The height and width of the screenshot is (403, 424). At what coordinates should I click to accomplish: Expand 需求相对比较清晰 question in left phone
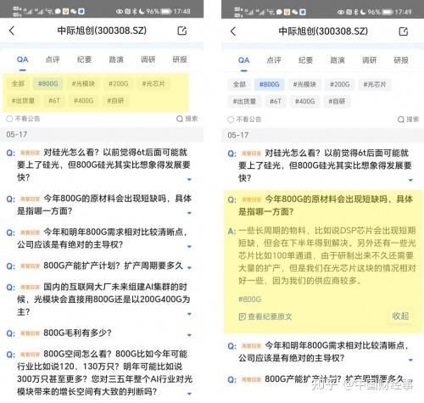click(x=189, y=246)
